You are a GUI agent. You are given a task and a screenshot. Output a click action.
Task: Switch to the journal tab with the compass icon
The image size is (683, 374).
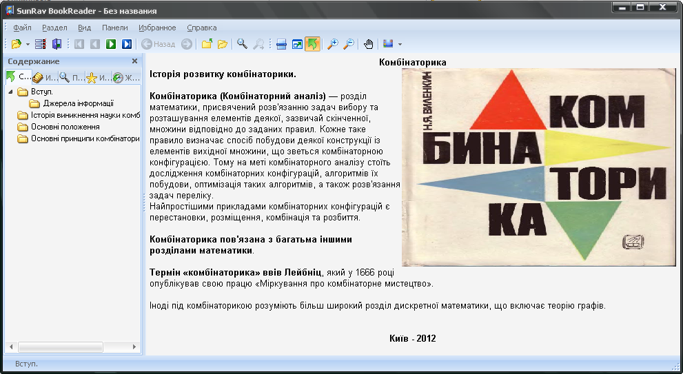[126, 78]
